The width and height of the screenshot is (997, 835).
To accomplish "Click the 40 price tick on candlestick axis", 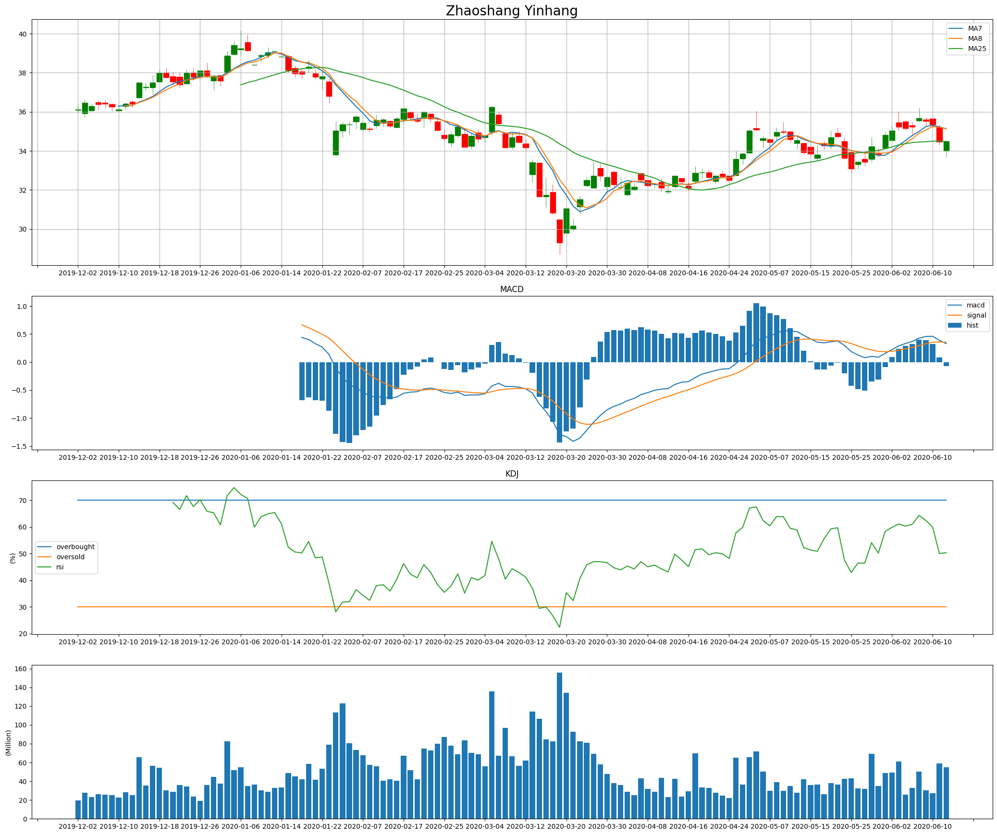I will (x=23, y=34).
